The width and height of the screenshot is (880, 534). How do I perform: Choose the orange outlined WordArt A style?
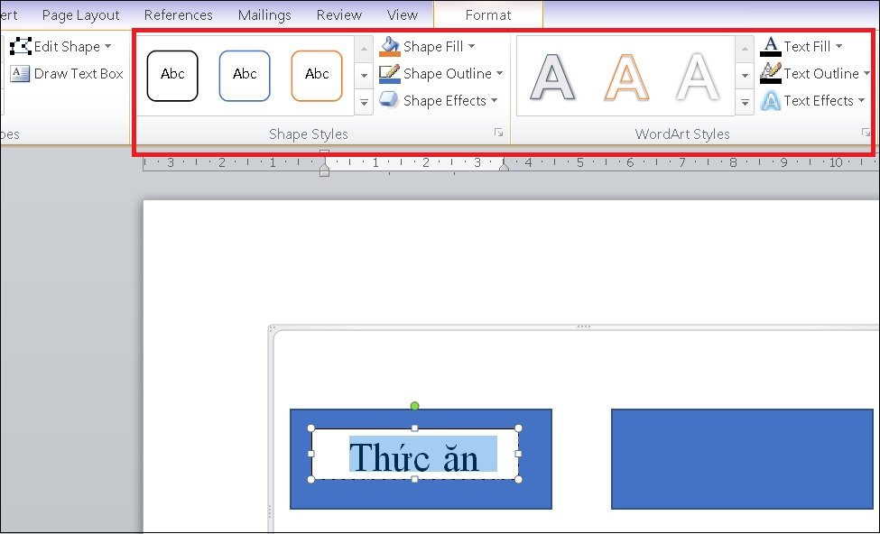point(626,77)
